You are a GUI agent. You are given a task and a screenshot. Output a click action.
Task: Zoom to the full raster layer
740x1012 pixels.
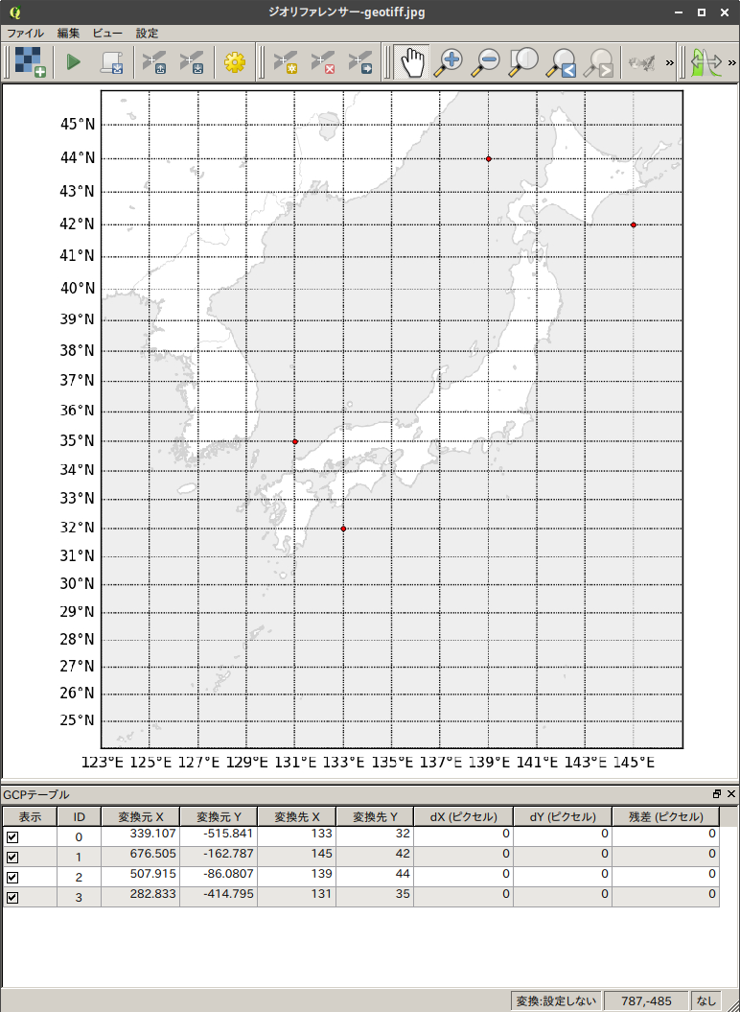coord(524,62)
